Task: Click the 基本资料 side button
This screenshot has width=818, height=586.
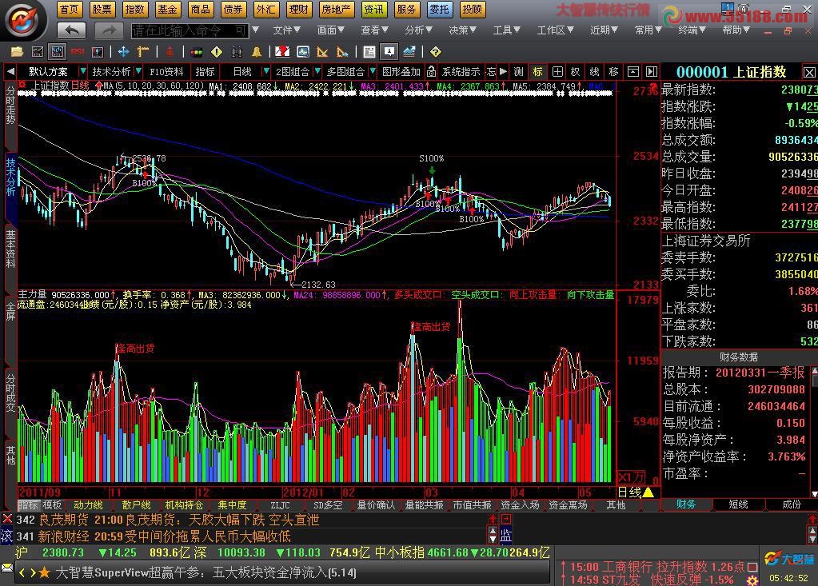Action: pos(10,249)
